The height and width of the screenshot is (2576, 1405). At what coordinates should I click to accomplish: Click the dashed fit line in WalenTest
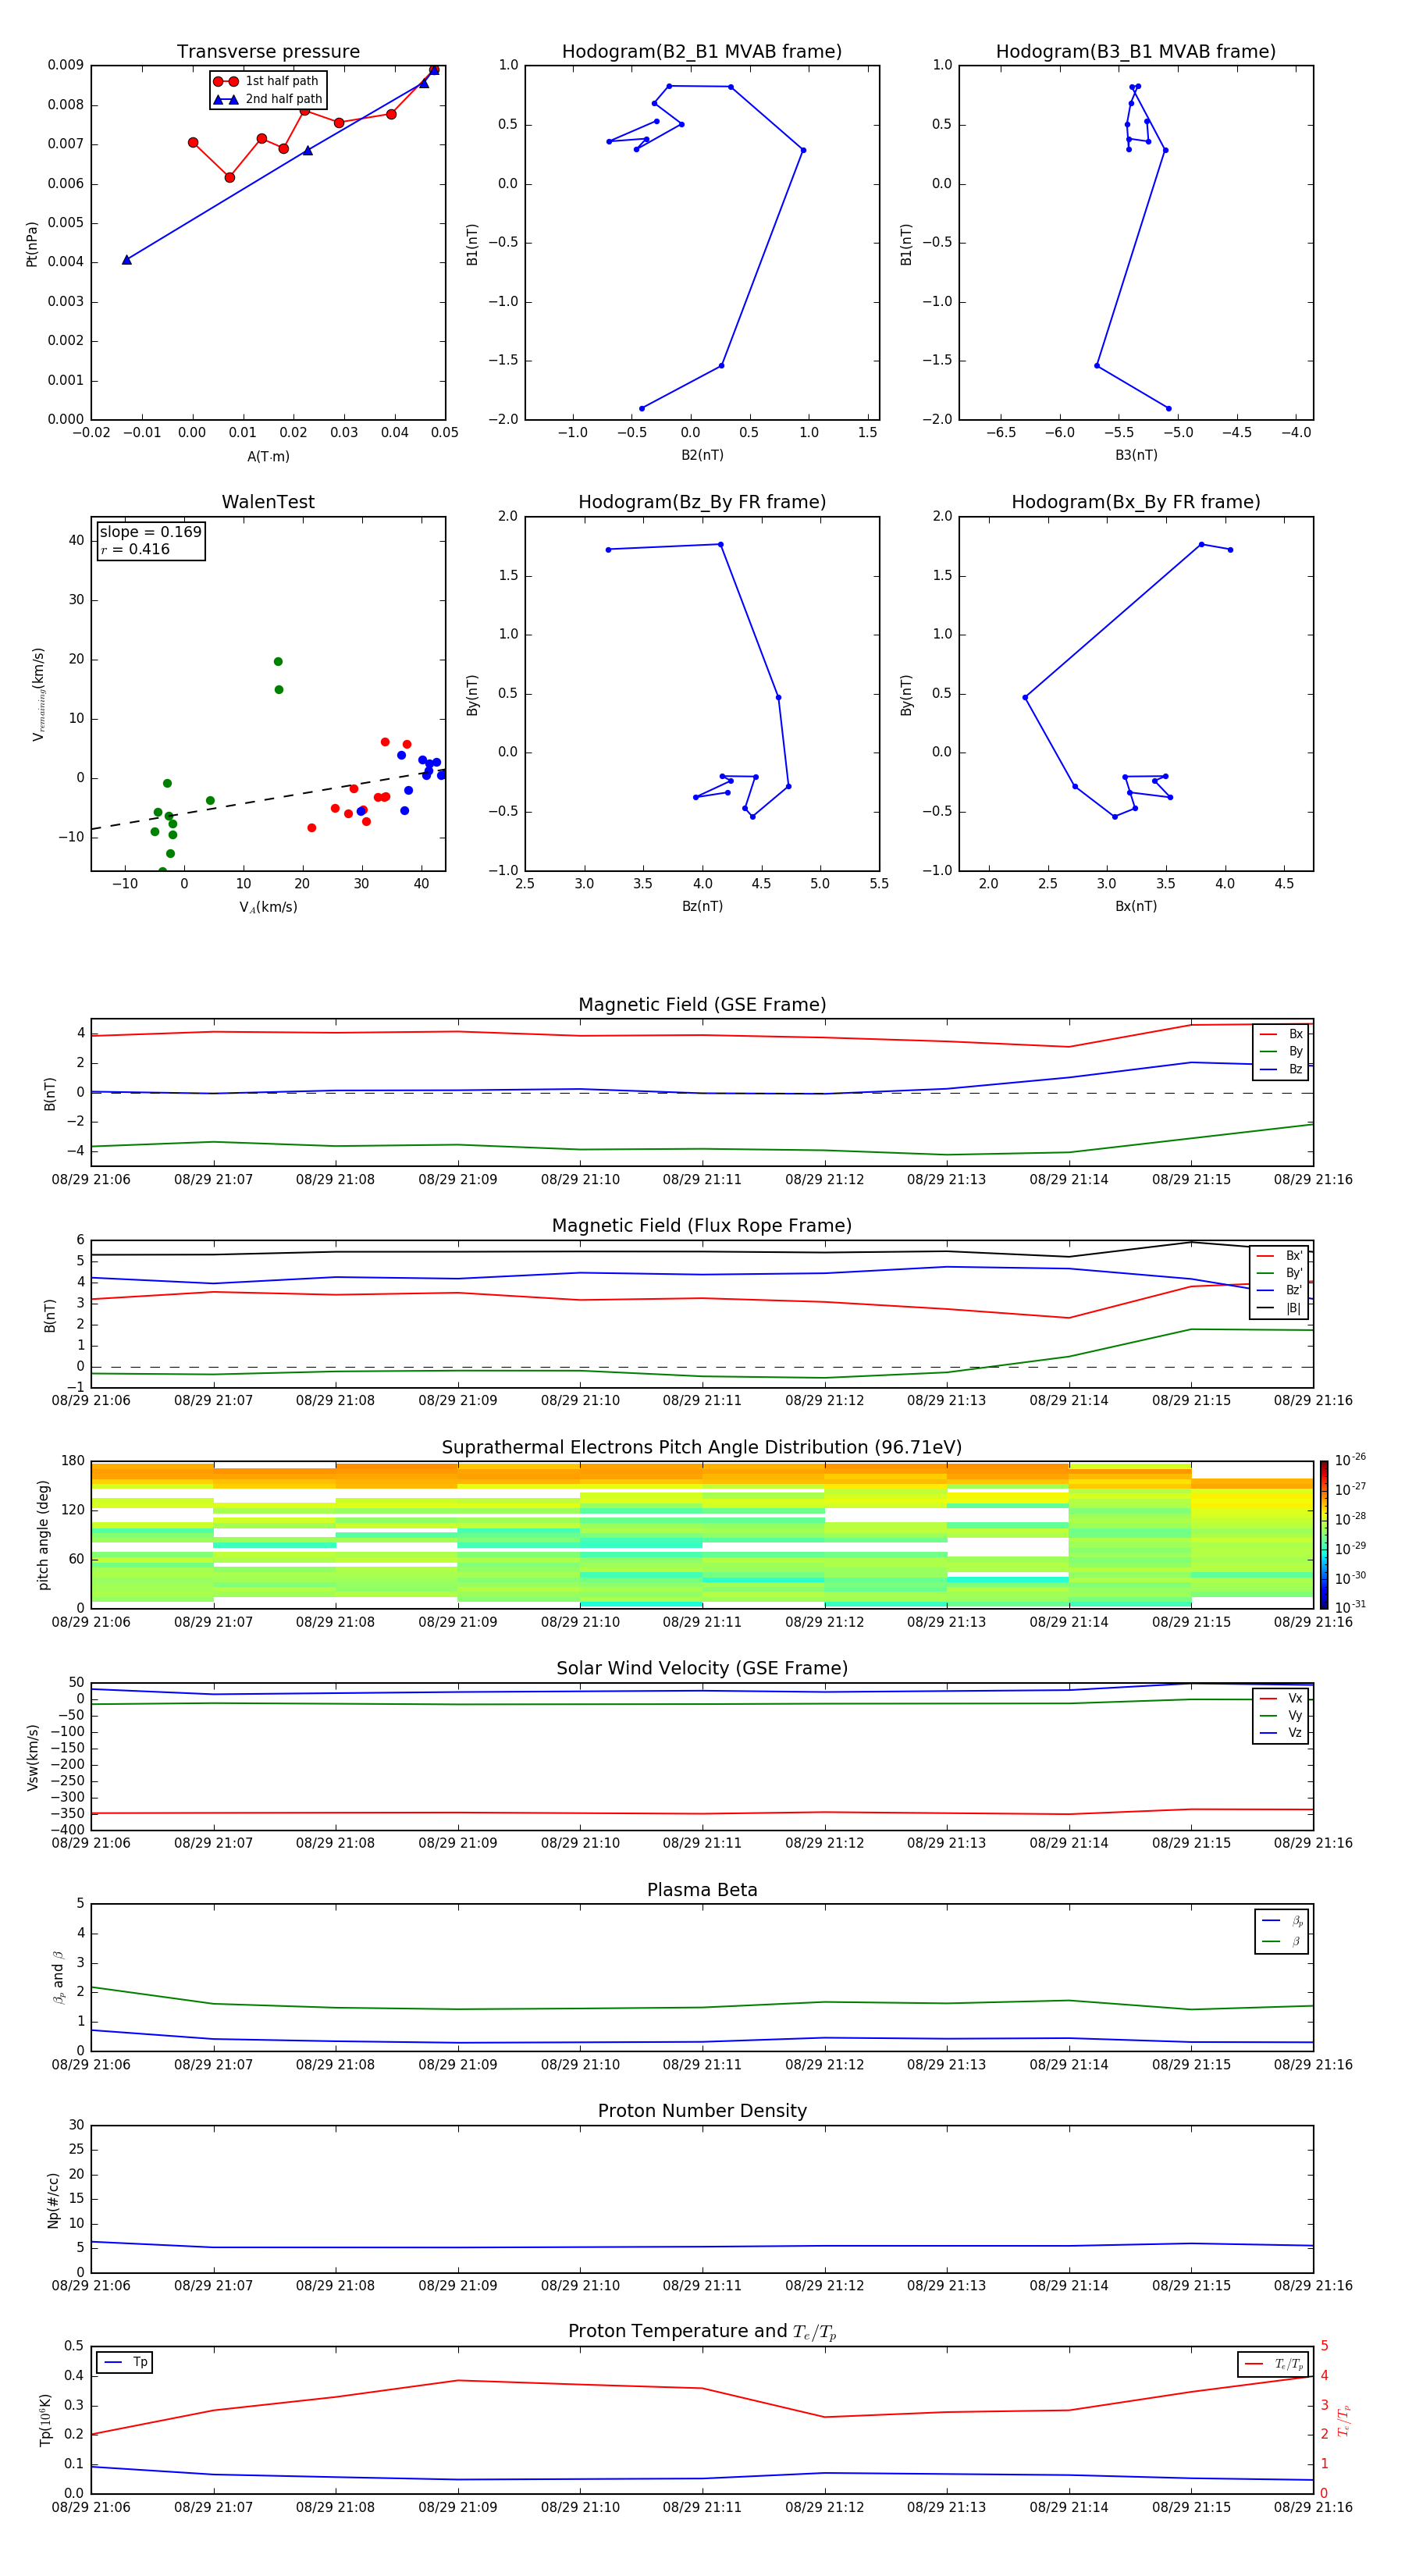coord(268,799)
